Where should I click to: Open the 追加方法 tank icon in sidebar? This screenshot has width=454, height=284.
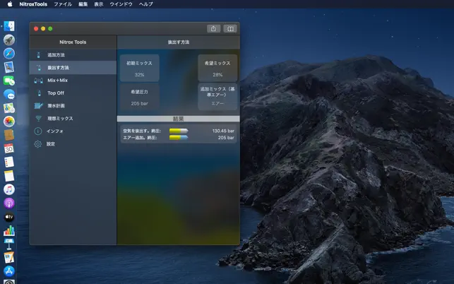39,55
